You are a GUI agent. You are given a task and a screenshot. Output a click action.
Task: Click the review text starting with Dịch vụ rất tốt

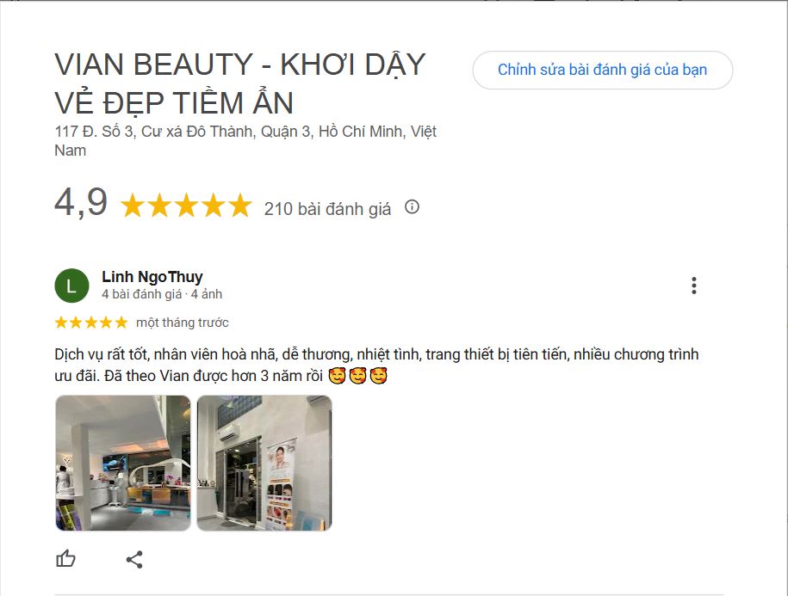point(376,355)
